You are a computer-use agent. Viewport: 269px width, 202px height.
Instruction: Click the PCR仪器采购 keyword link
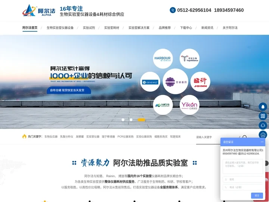pyautogui.click(x=126, y=137)
